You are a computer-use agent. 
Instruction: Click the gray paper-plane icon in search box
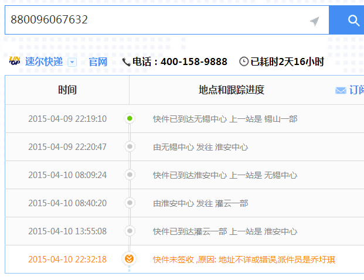point(315,21)
